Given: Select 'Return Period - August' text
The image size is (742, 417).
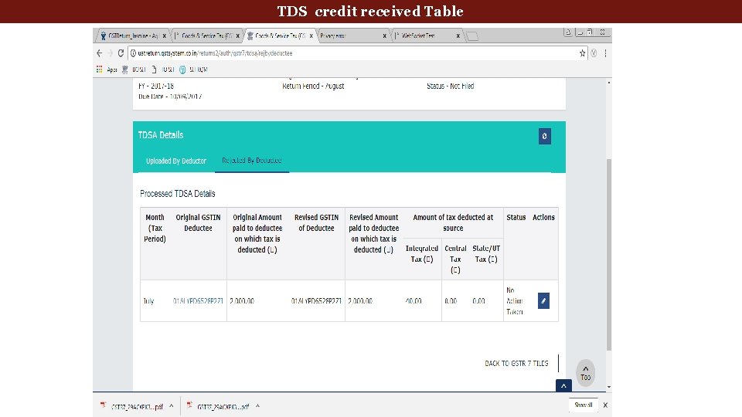Looking at the screenshot, I should coord(313,86).
